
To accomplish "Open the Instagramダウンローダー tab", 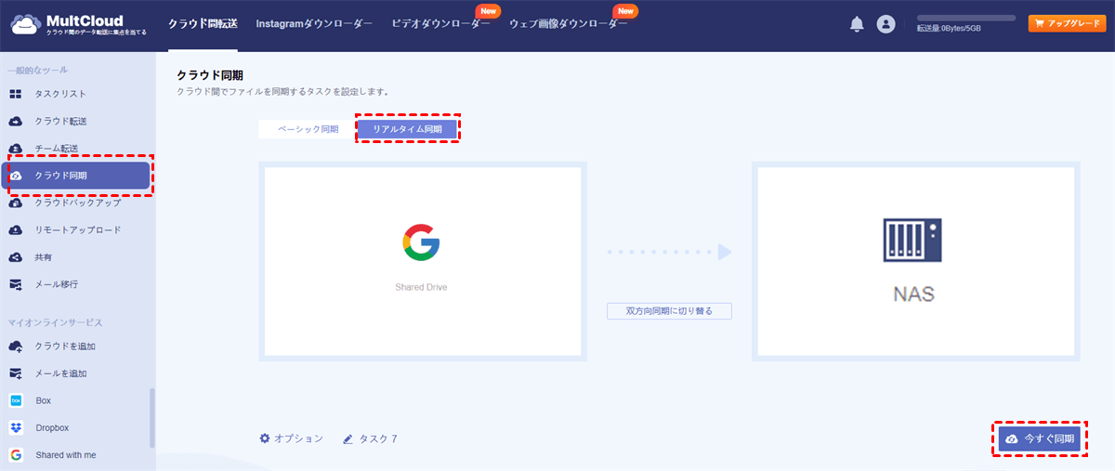I will coord(314,24).
